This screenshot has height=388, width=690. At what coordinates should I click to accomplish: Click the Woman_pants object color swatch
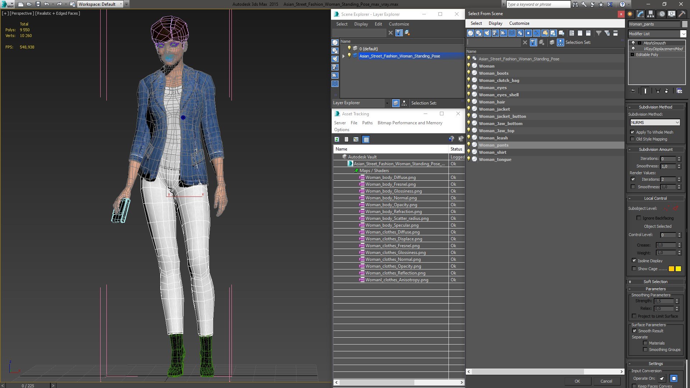[x=685, y=24]
